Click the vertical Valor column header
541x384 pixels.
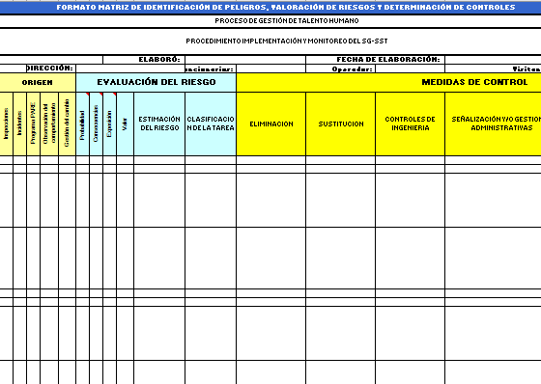click(125, 123)
